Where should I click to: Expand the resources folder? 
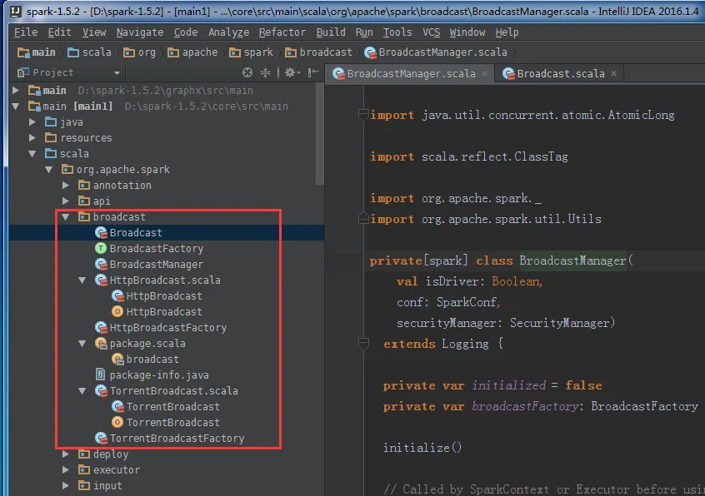point(32,138)
